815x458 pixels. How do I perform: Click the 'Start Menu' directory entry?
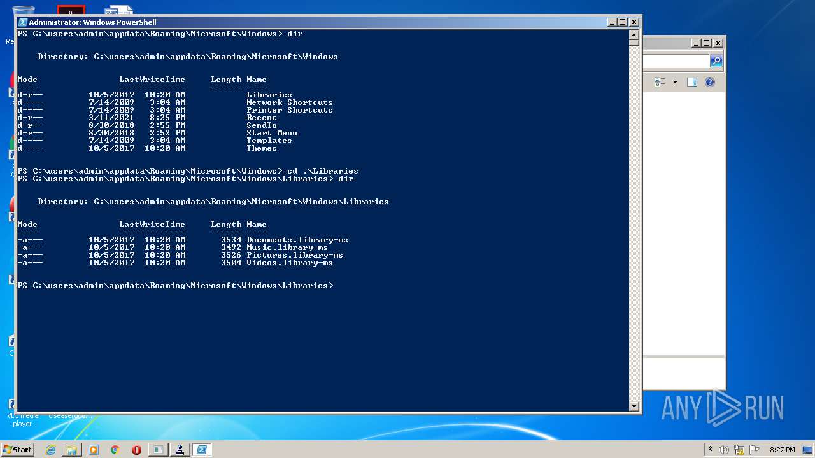(x=272, y=133)
